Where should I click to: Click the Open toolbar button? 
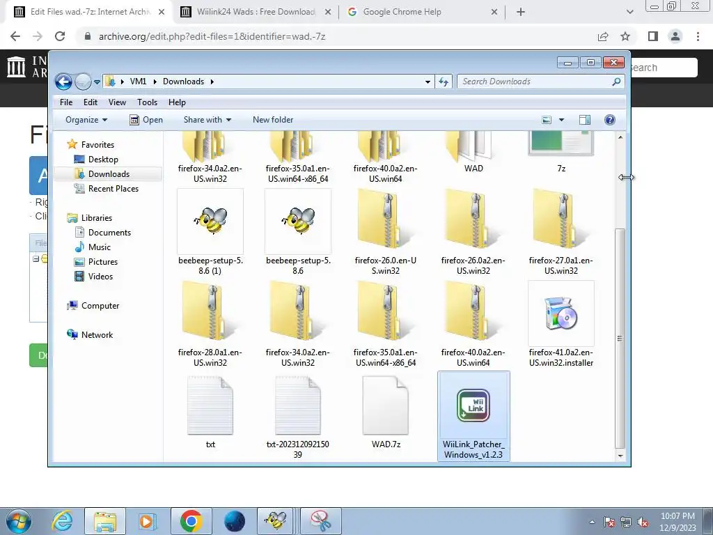tap(146, 120)
